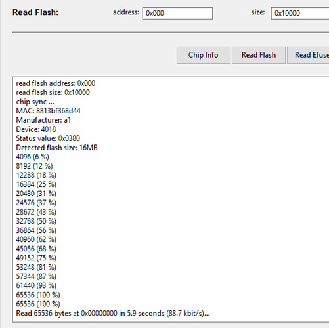Focus the size input field

pyautogui.click(x=300, y=13)
